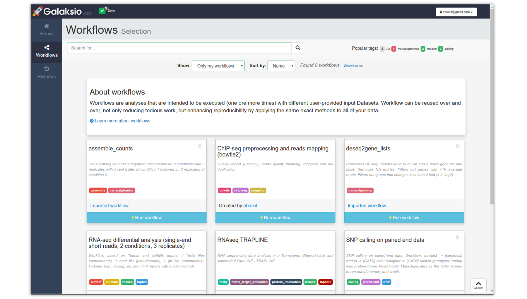Go to Home in the sidebar

pyautogui.click(x=47, y=30)
